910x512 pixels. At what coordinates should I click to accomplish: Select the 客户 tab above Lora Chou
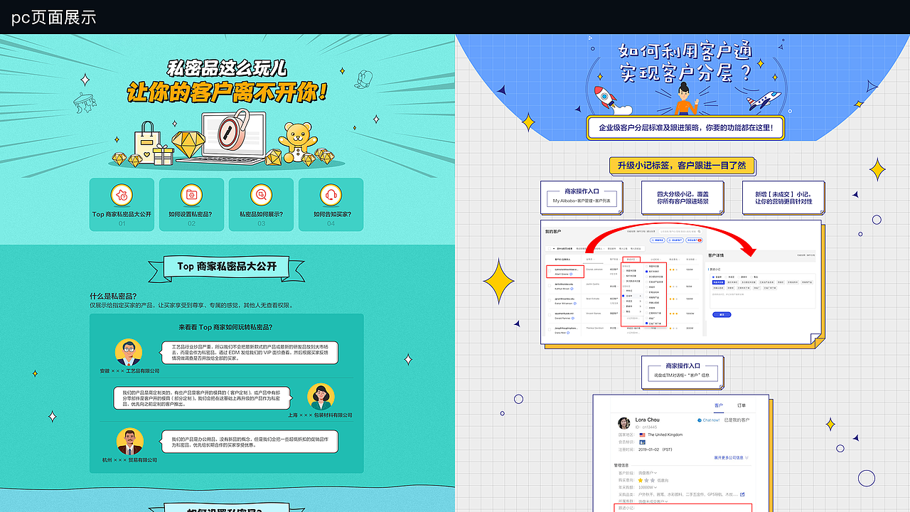point(718,405)
